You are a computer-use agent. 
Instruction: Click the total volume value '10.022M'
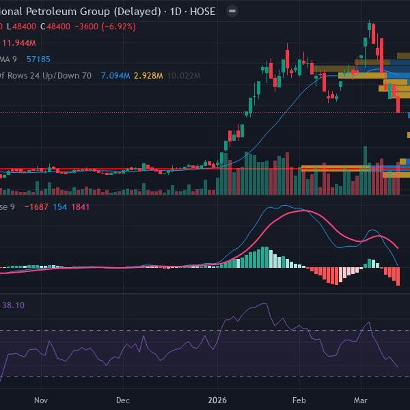coord(184,76)
